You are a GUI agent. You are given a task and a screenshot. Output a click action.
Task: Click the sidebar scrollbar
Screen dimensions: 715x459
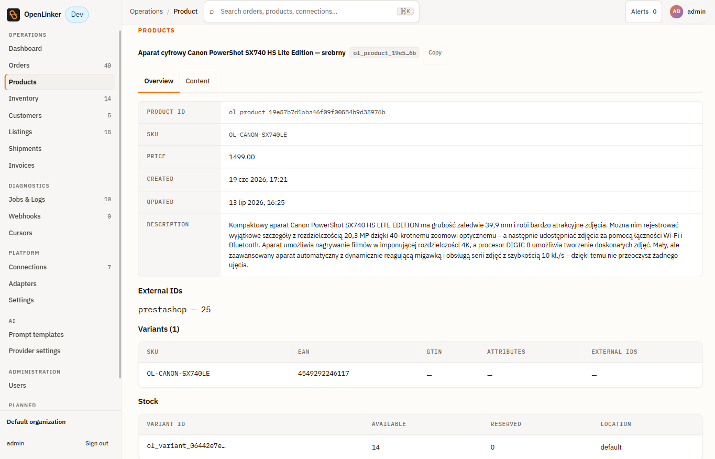click(x=120, y=204)
